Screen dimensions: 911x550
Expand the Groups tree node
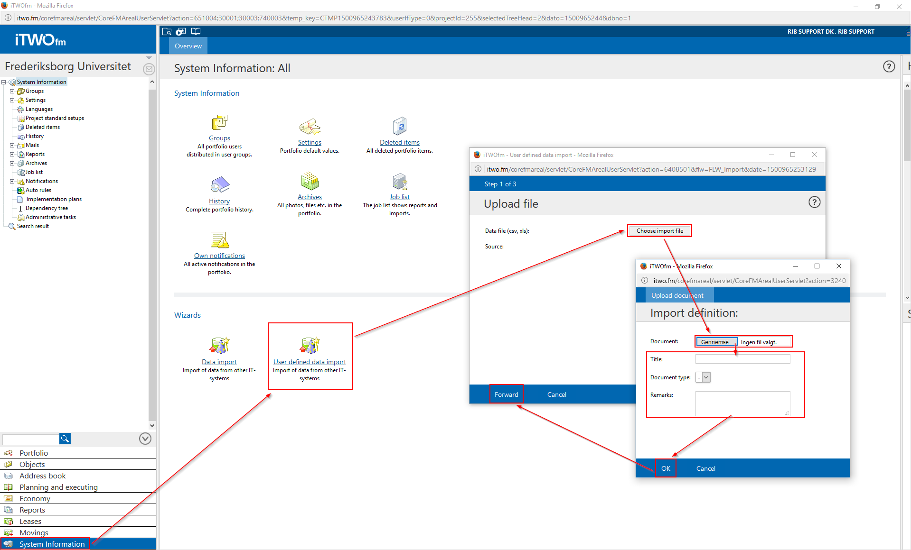tap(12, 91)
